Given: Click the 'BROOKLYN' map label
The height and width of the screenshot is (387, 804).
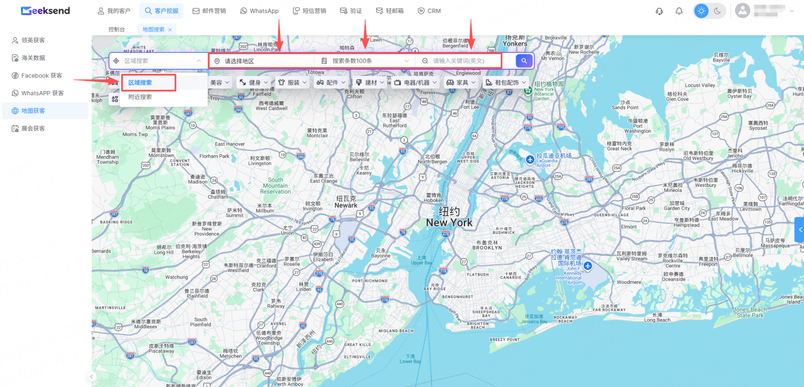Looking at the screenshot, I should coord(487,248).
